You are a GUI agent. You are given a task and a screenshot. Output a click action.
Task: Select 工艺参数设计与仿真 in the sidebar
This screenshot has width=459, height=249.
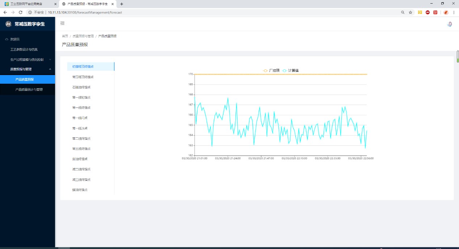click(x=24, y=49)
